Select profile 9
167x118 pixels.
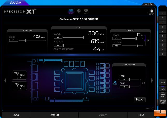tap(163, 54)
